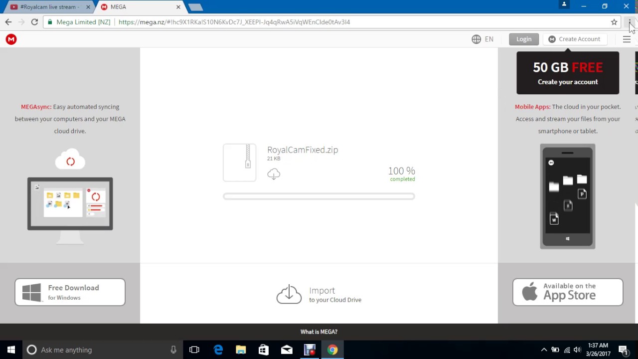Screen dimensions: 638x359
Task: Click the 100 % completed text
Action: [x=402, y=174]
